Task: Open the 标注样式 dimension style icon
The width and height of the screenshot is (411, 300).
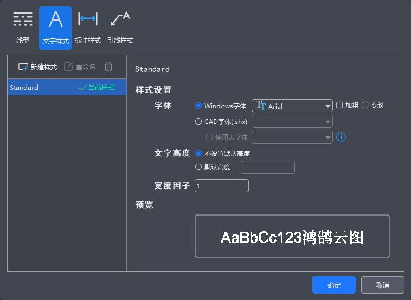Action: point(87,19)
